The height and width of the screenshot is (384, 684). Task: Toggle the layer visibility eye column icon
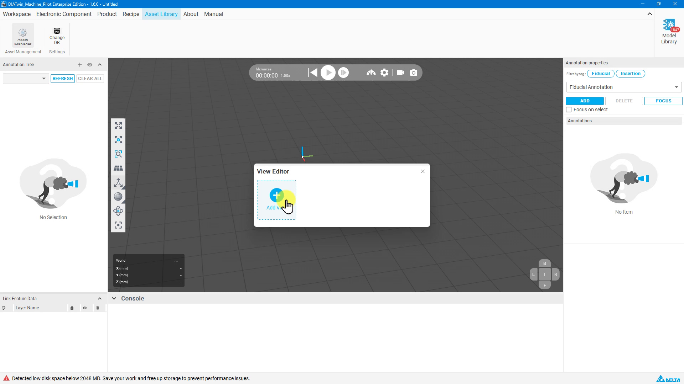pos(85,308)
